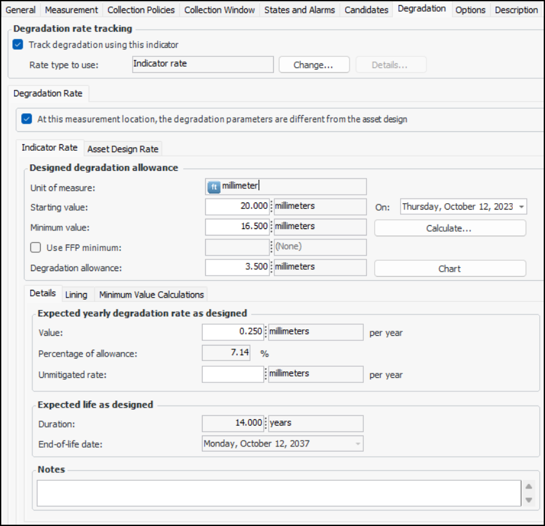Click Notes scrollbar down arrow
The width and height of the screenshot is (545, 526).
tap(529, 500)
